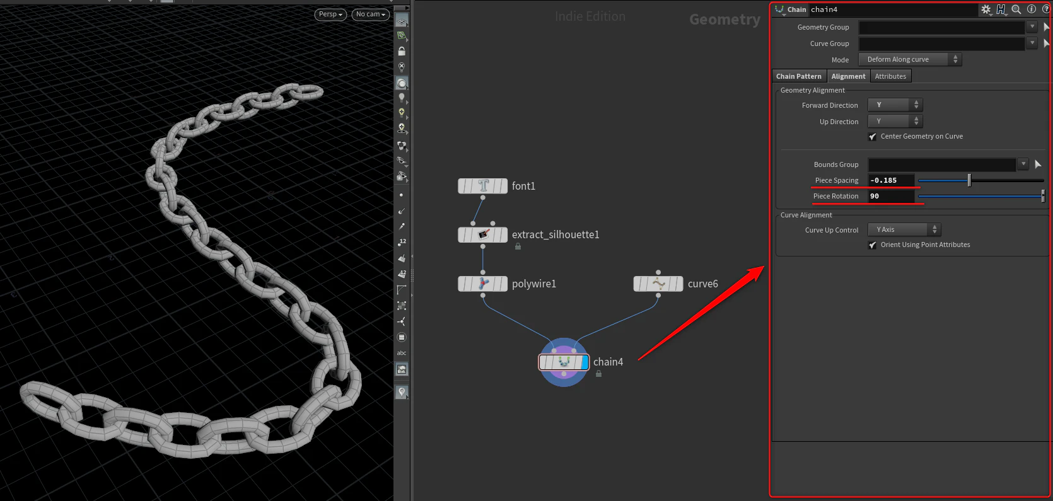This screenshot has width=1053, height=501.
Task: Open the Persp viewport menu
Action: [x=330, y=14]
